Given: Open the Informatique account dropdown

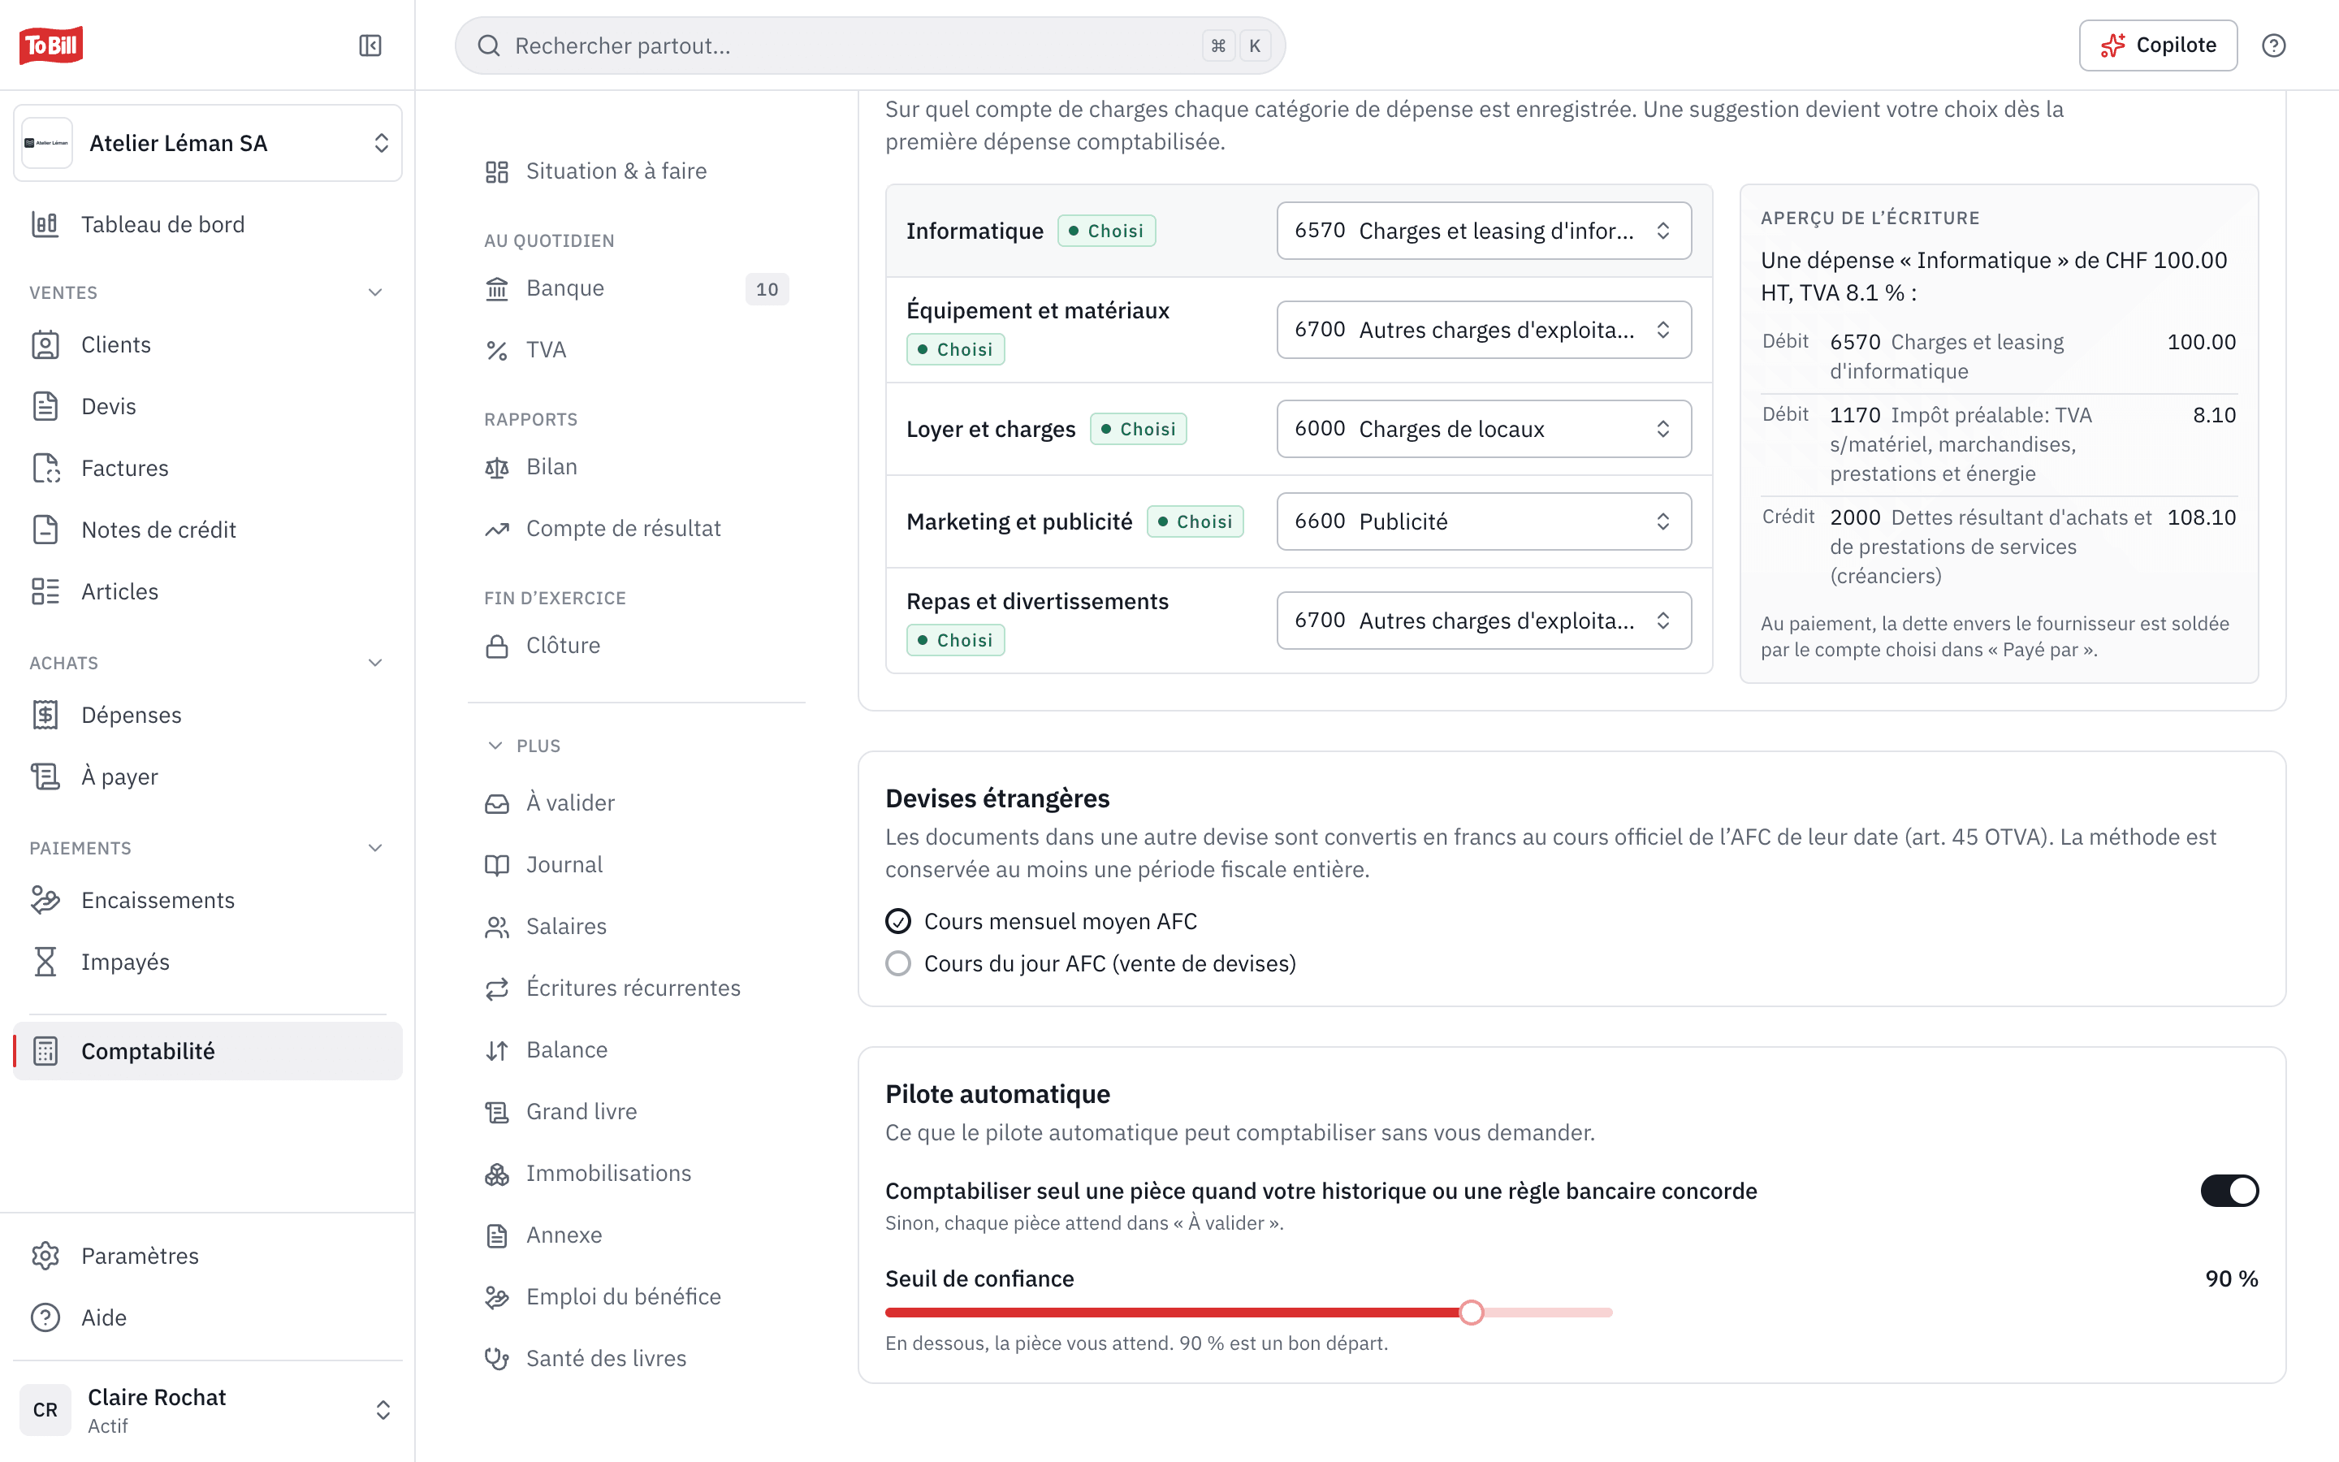Looking at the screenshot, I should click(x=1484, y=231).
